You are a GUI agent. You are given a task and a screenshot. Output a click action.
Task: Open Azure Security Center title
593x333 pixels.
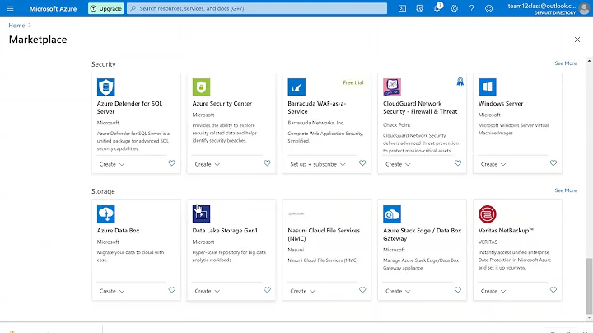tap(222, 103)
